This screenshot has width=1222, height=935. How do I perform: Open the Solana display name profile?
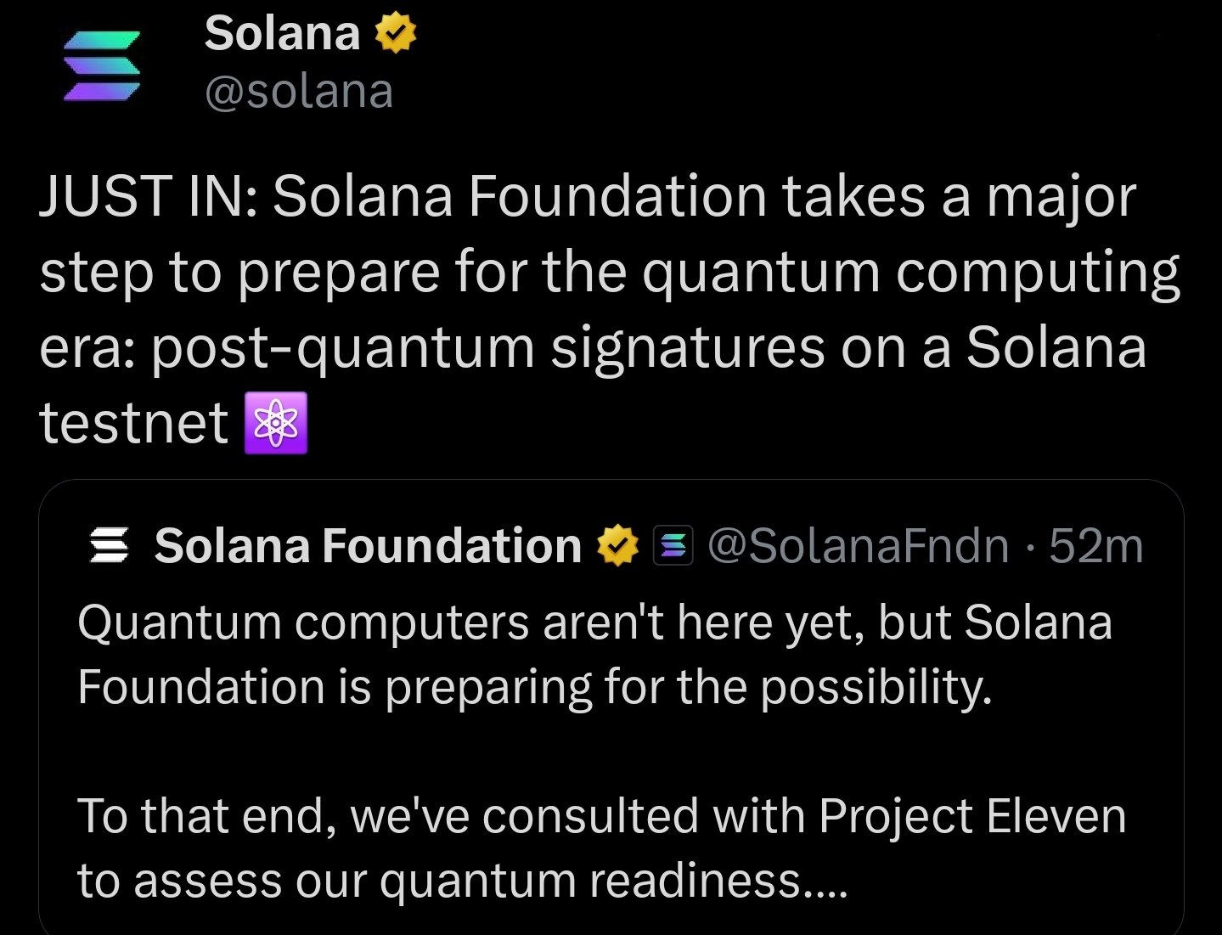tap(282, 34)
